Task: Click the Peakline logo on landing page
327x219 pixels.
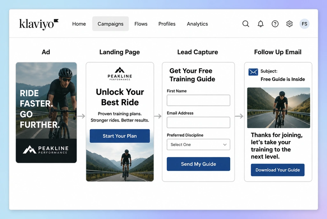Action: pos(120,74)
